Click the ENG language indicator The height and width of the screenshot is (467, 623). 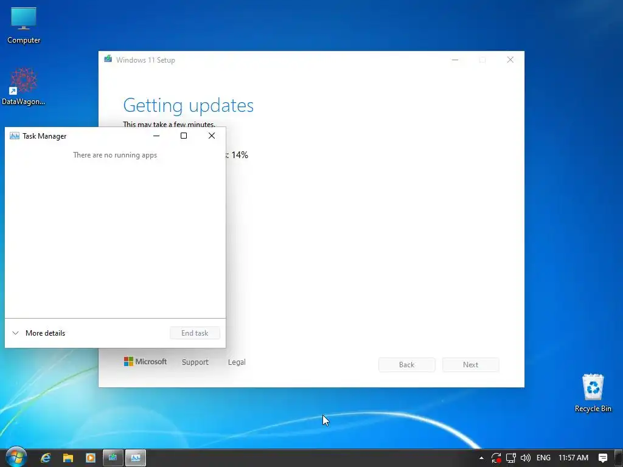(x=543, y=458)
